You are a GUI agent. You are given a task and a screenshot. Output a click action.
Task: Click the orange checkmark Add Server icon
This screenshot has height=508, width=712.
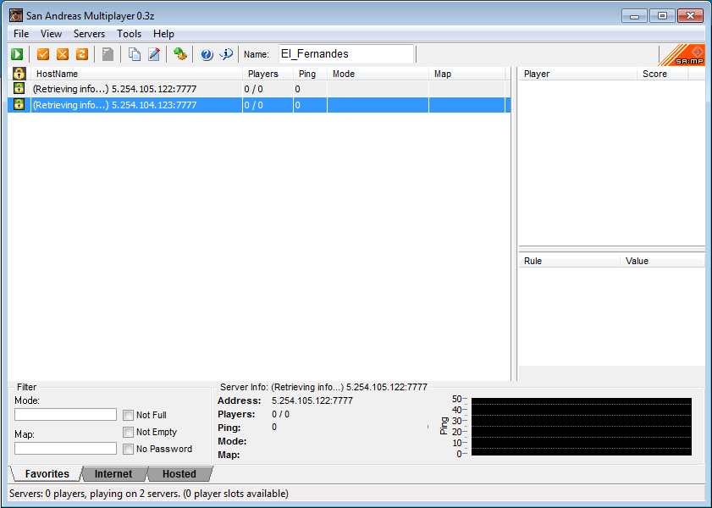[43, 54]
